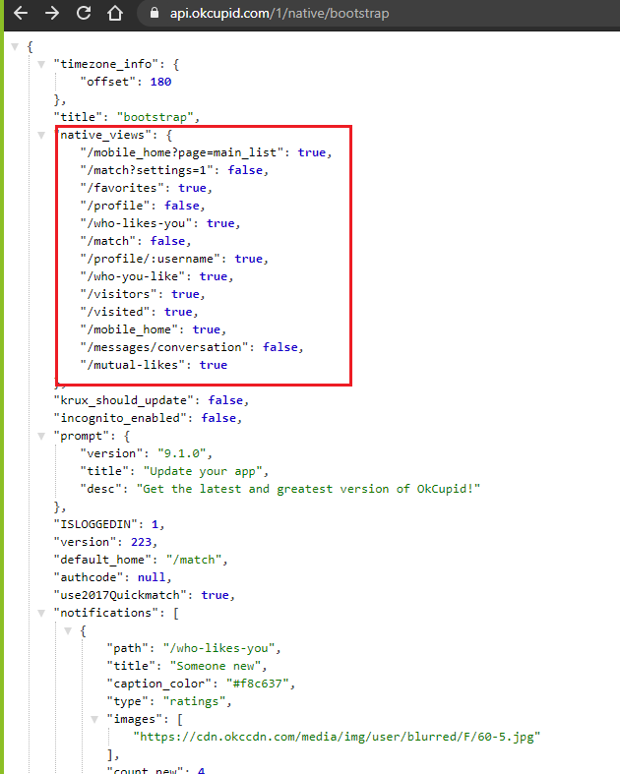
Task: Click the false value of incognito_enabled
Action: pos(220,418)
